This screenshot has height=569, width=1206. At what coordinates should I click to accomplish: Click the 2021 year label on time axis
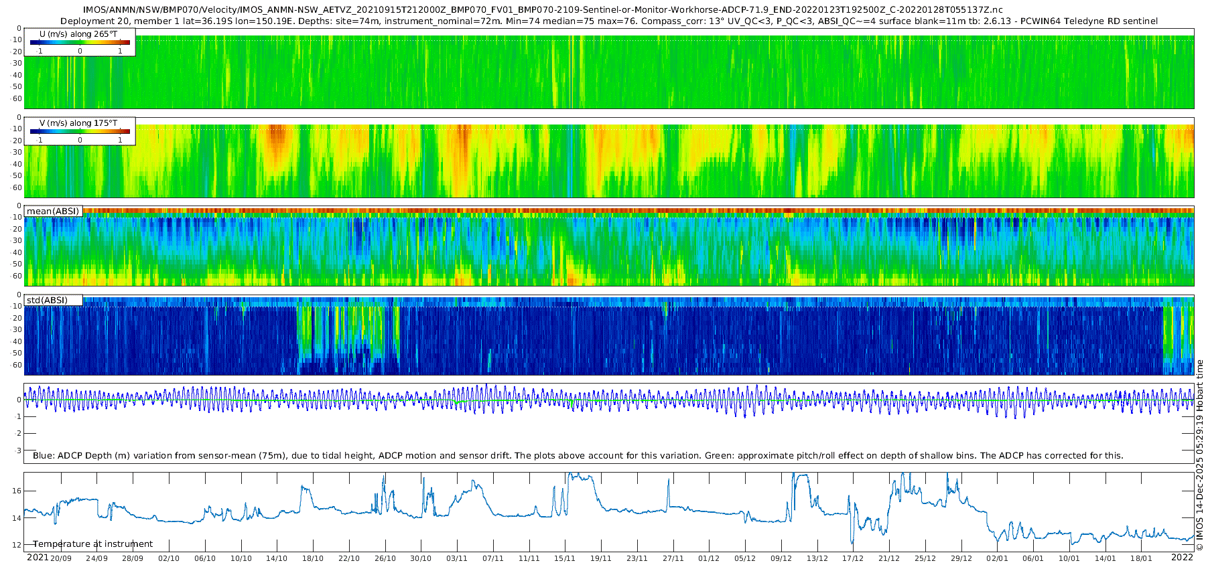coord(38,558)
